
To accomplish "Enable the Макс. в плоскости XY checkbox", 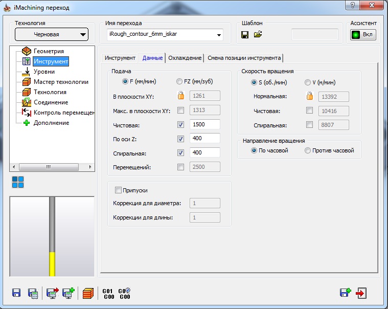I will pyautogui.click(x=180, y=110).
